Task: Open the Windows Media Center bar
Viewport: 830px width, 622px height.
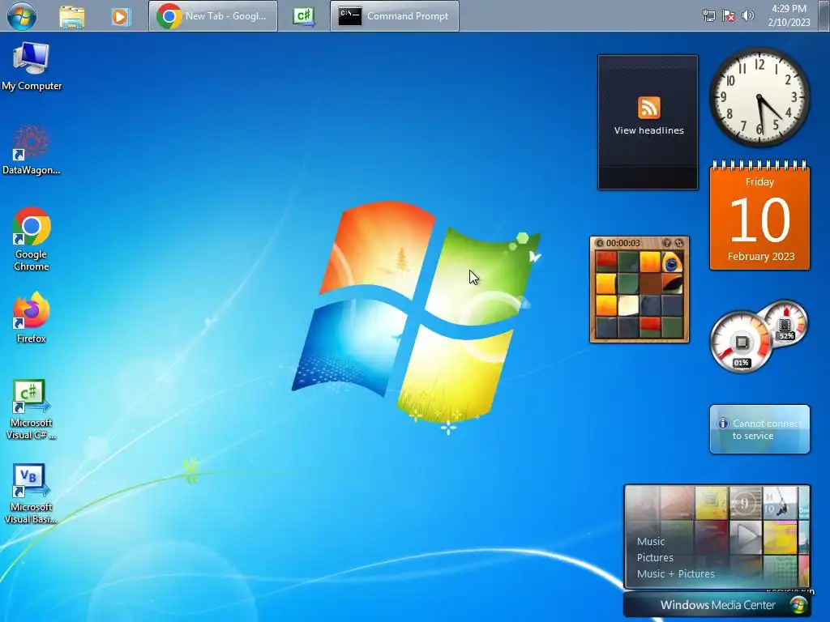Action: [x=717, y=605]
